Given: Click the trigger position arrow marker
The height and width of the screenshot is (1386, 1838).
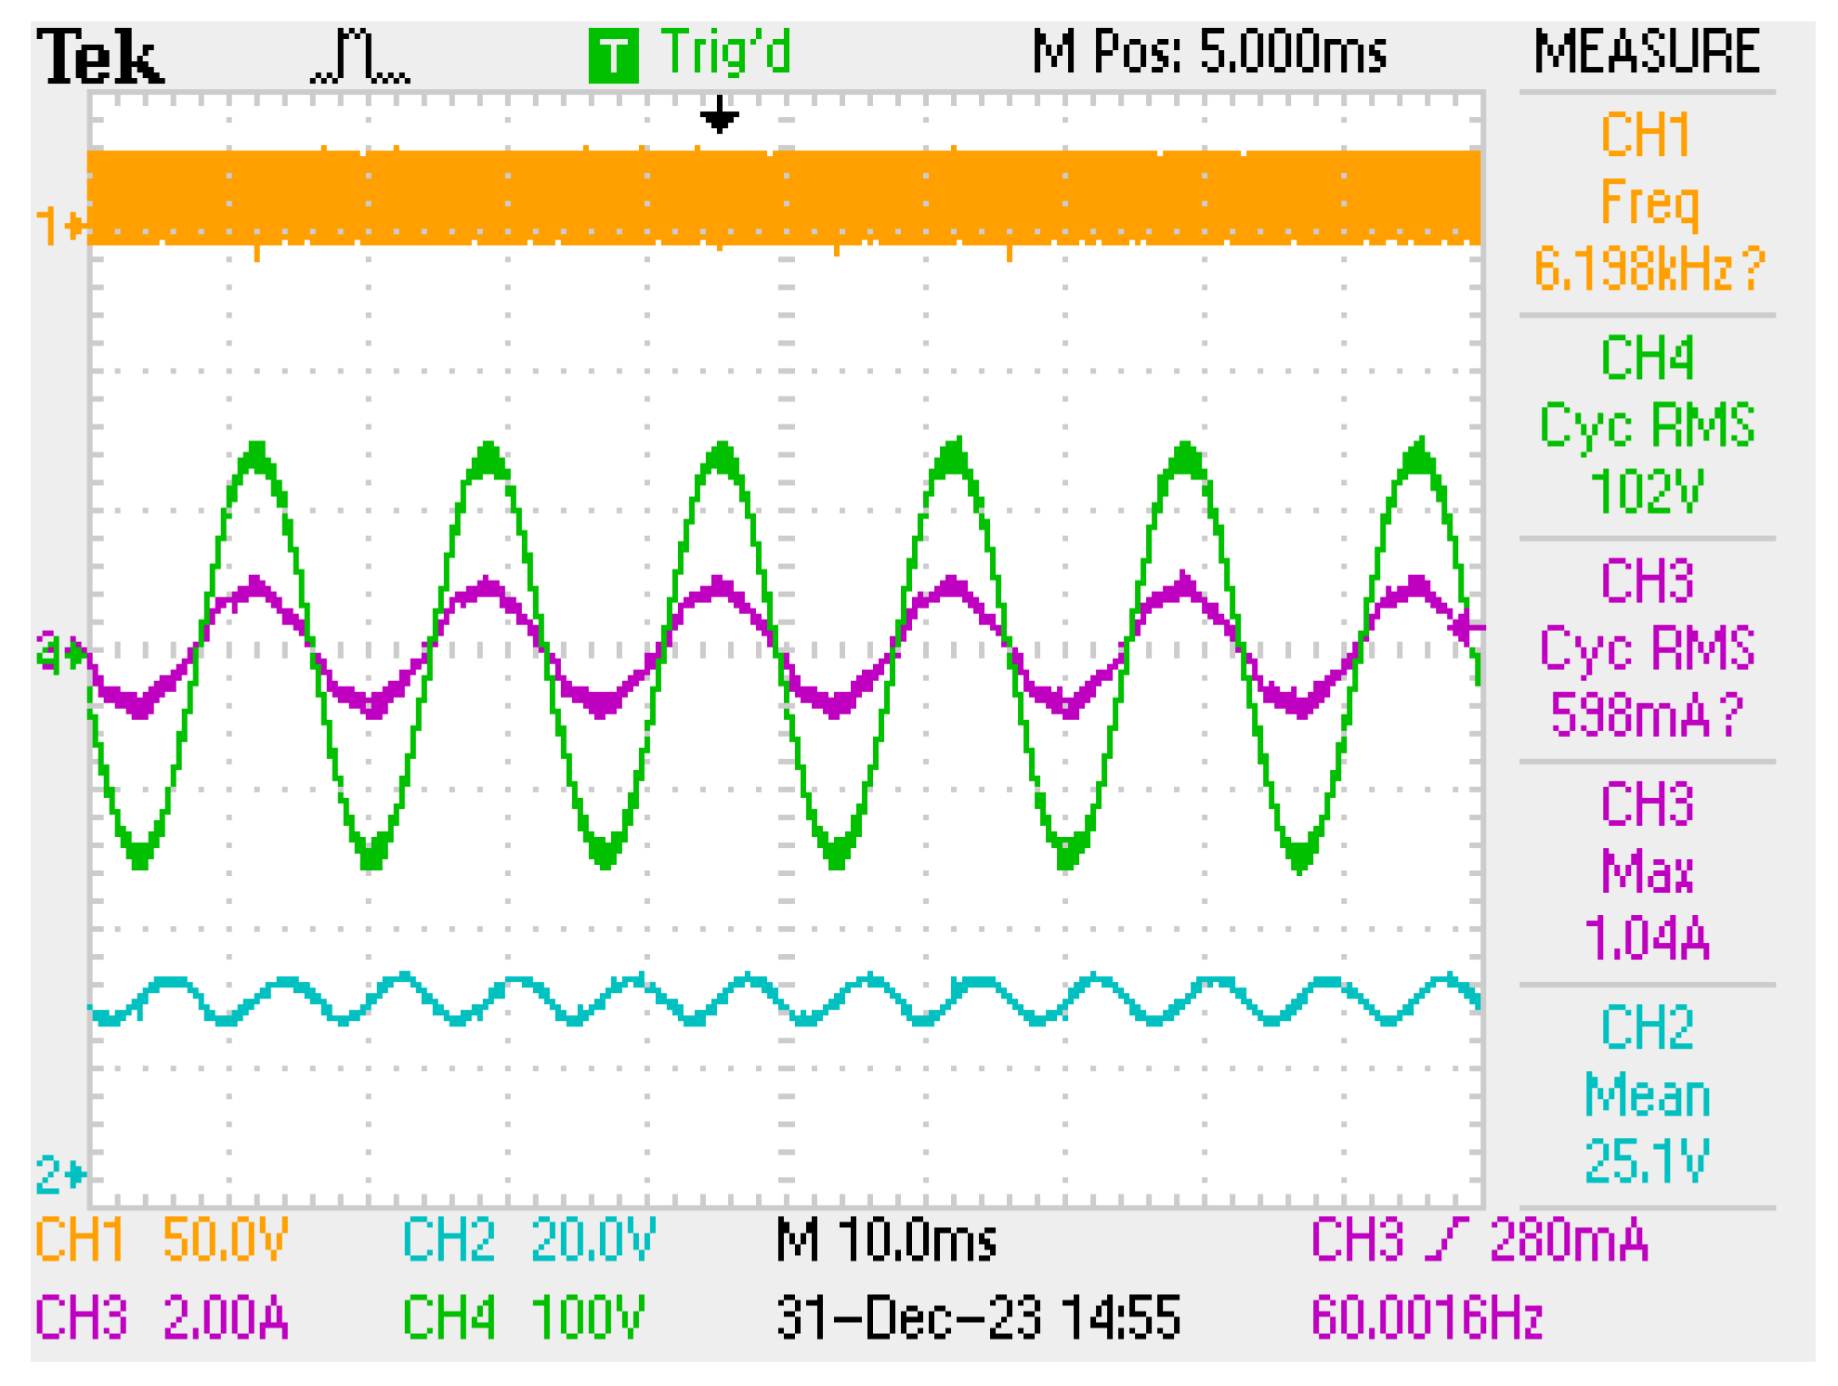Looking at the screenshot, I should click(719, 115).
